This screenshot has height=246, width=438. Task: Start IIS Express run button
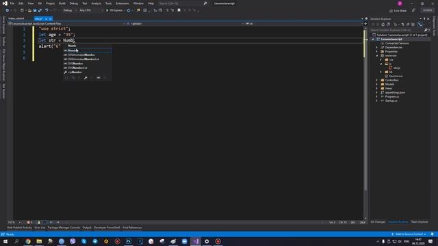[114, 10]
